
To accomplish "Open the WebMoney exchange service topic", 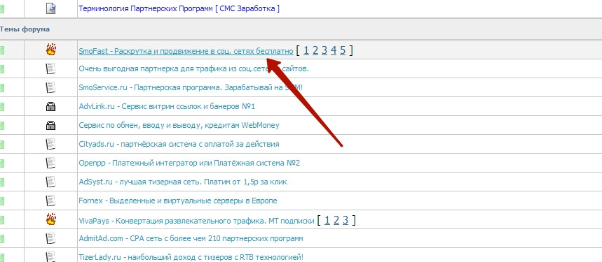I will click(x=179, y=126).
